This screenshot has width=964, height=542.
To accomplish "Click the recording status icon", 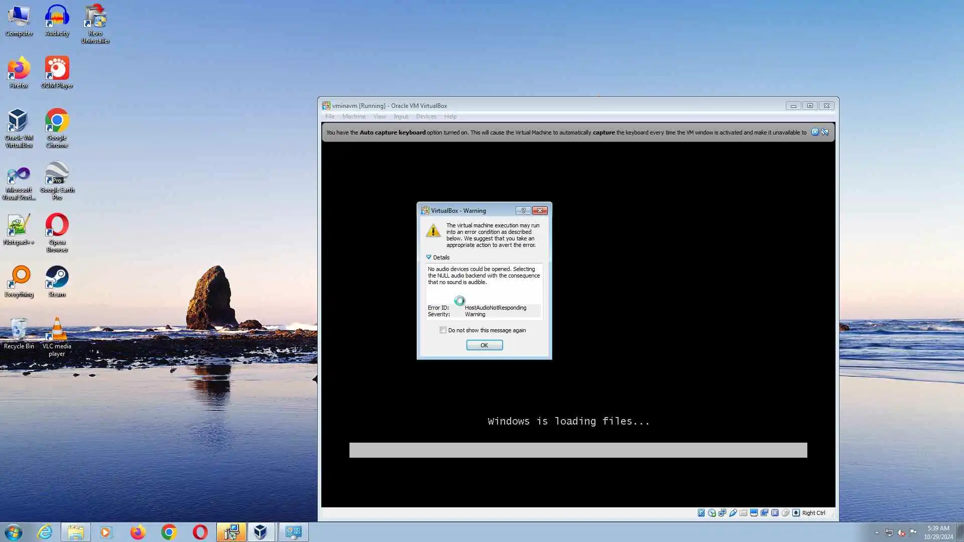I will [764, 513].
